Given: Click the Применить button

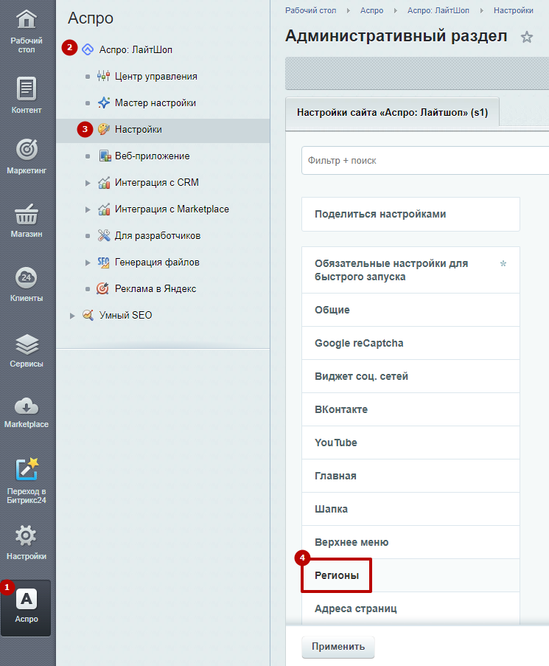Looking at the screenshot, I should (x=338, y=647).
